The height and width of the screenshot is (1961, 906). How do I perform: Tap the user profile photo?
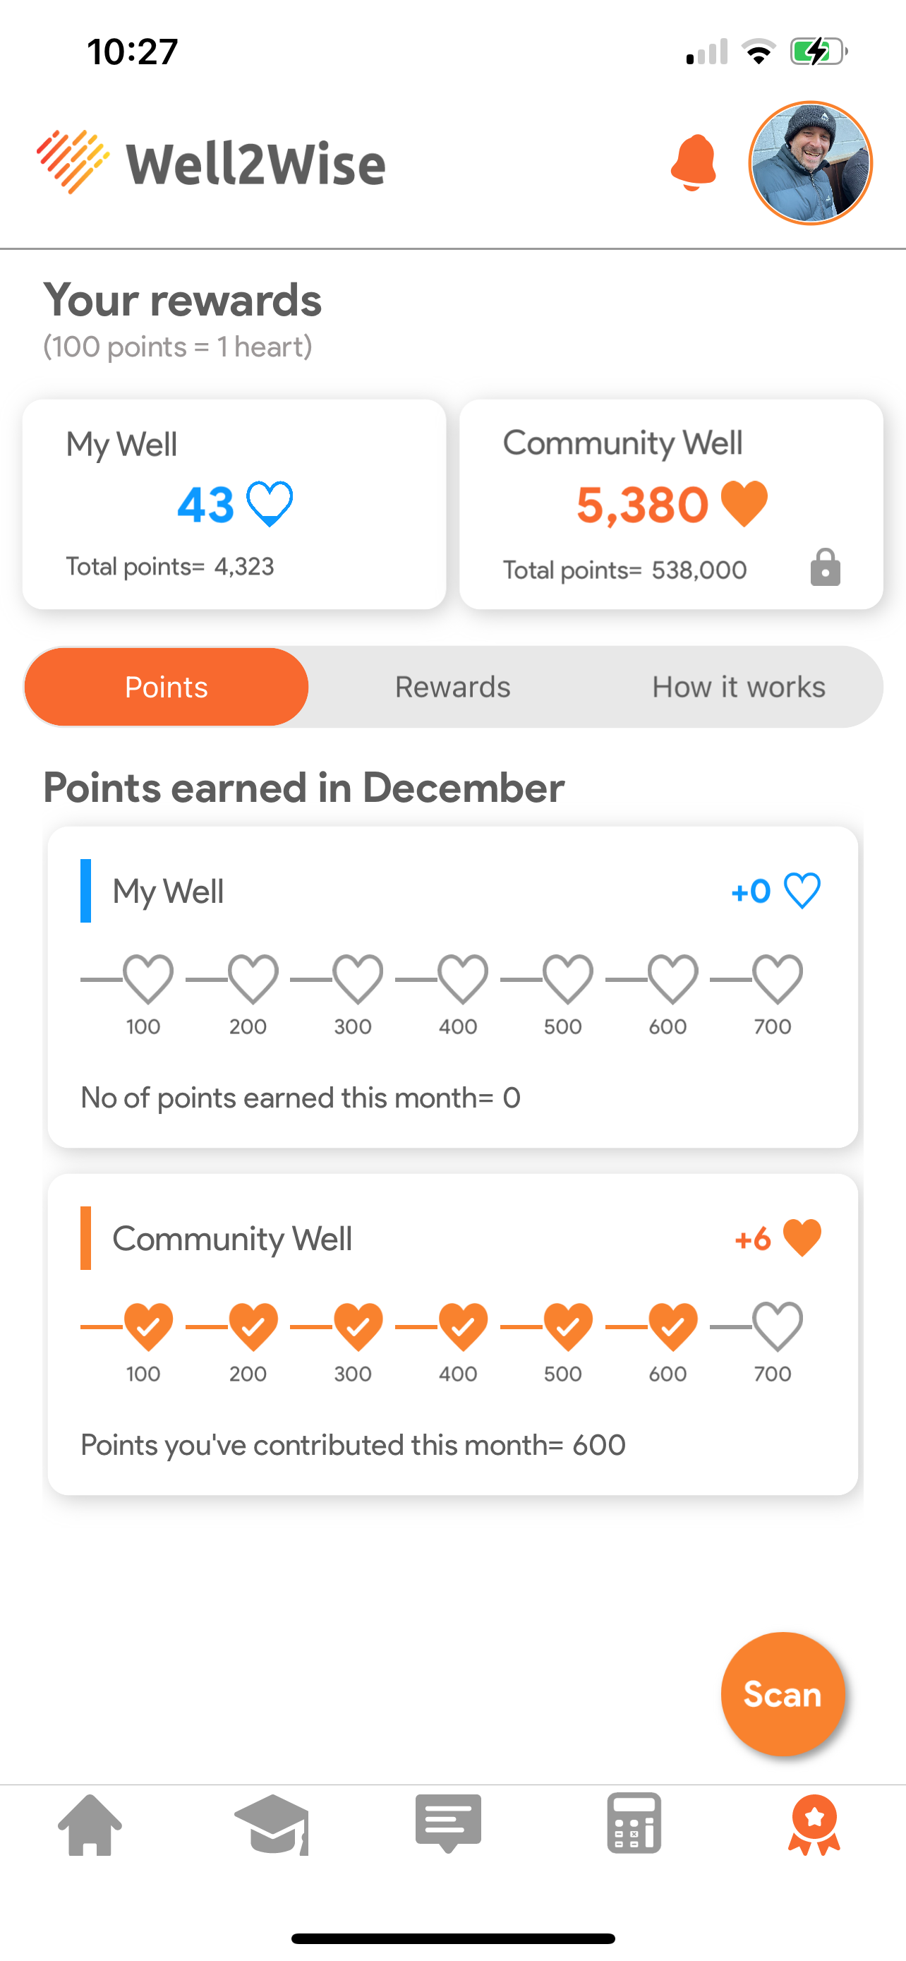pyautogui.click(x=810, y=164)
